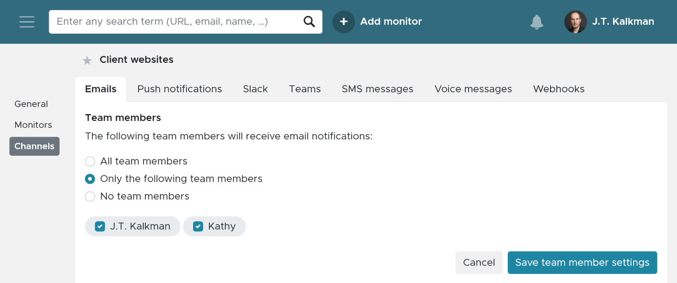Select the Channels sidebar section

click(34, 146)
